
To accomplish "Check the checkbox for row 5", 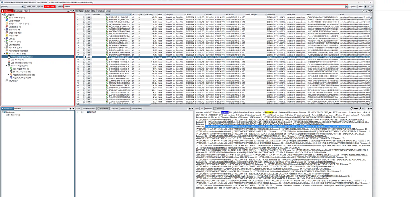I will click(85, 26).
